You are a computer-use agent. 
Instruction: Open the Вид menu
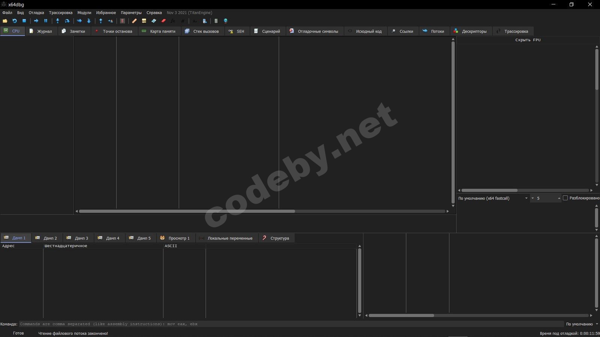21,13
